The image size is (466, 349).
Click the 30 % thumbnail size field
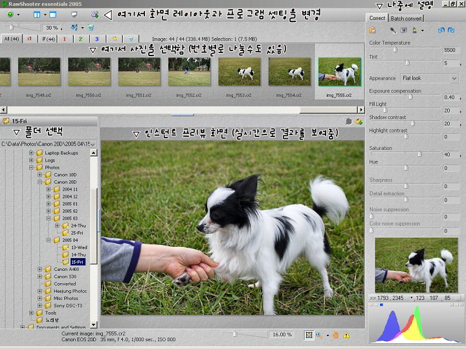click(52, 28)
